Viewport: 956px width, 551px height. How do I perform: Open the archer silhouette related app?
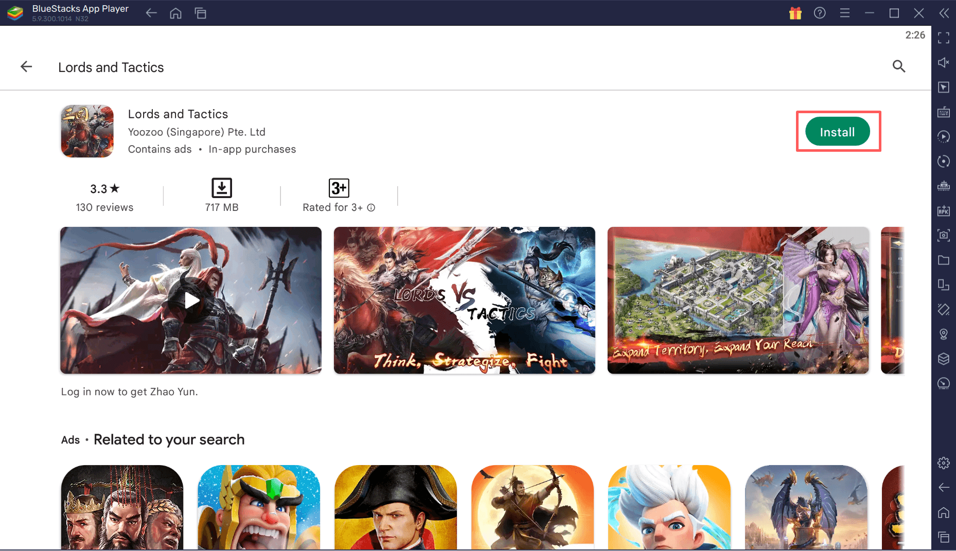tap(533, 507)
